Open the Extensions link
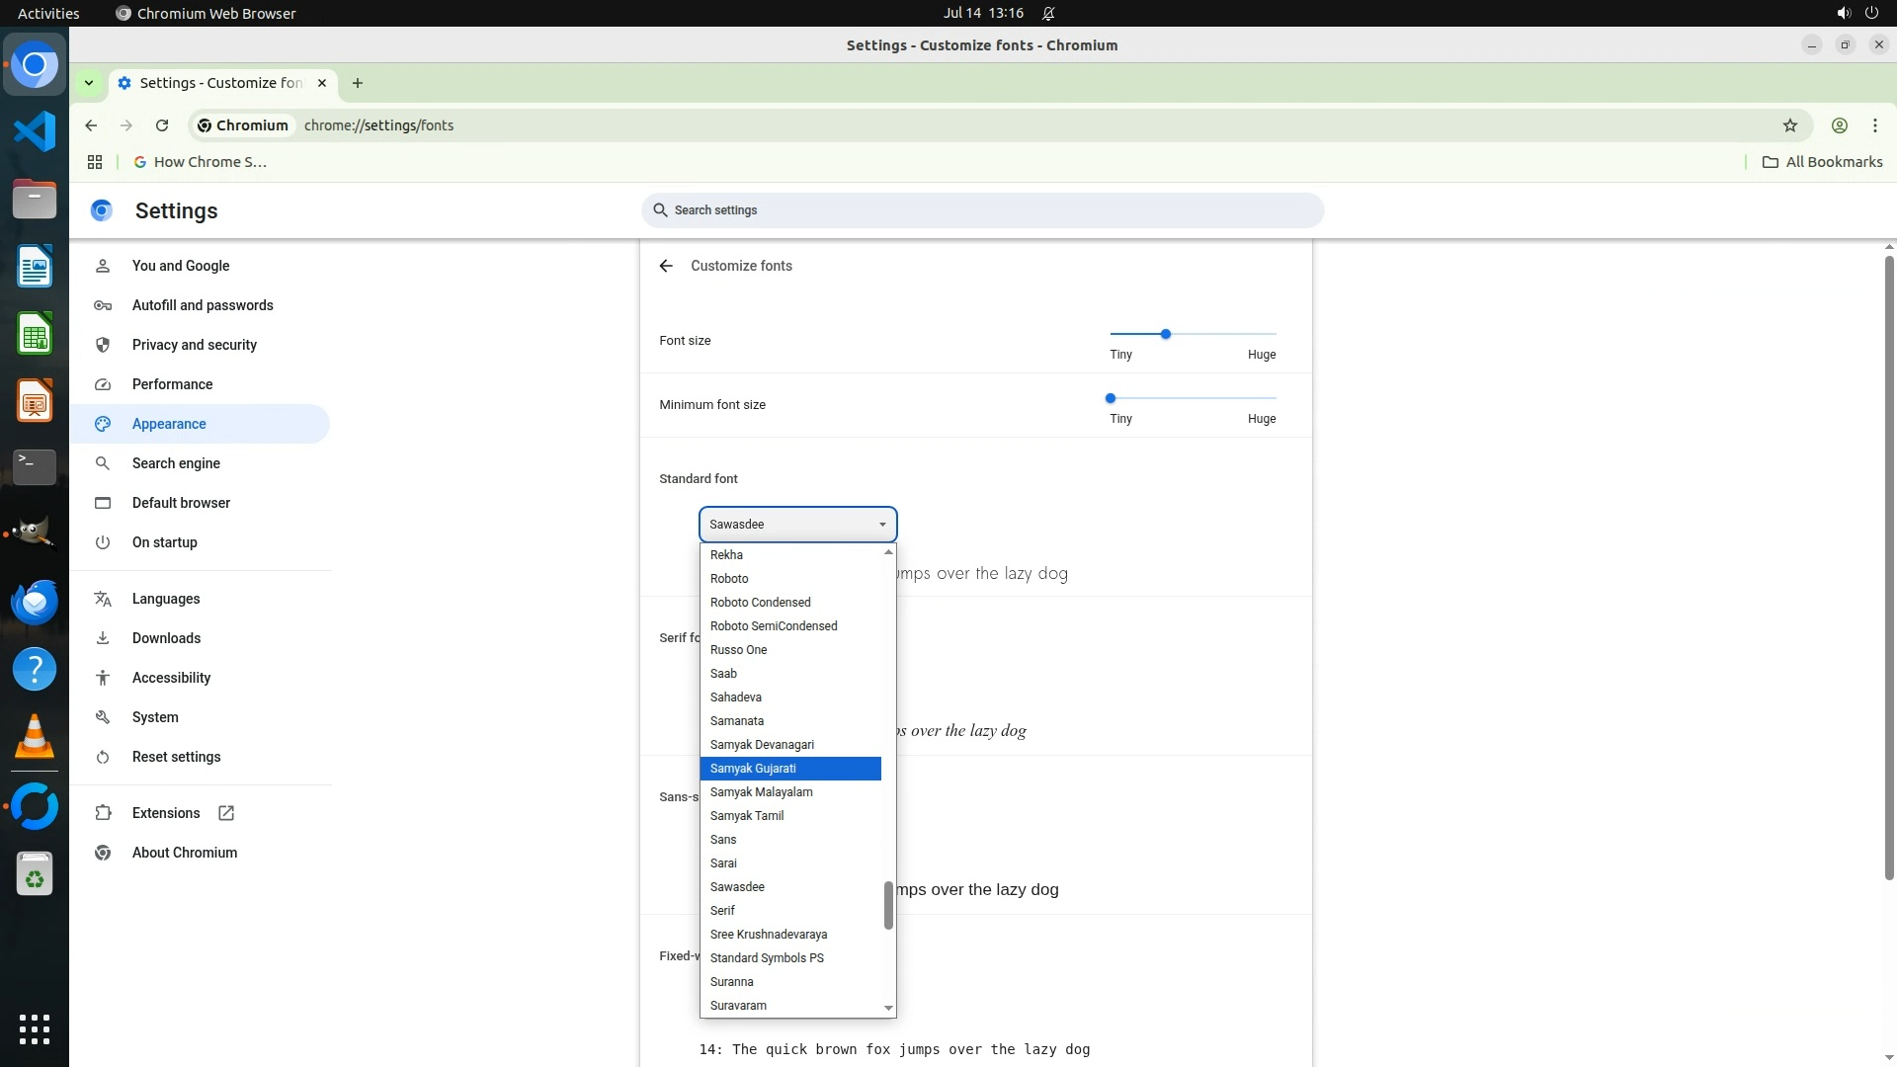The image size is (1897, 1067). pos(166,813)
